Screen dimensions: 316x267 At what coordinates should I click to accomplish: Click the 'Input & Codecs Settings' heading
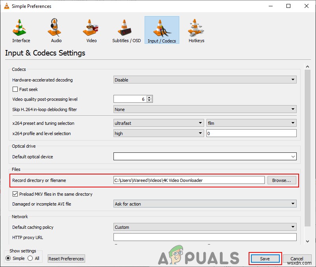tap(45, 53)
